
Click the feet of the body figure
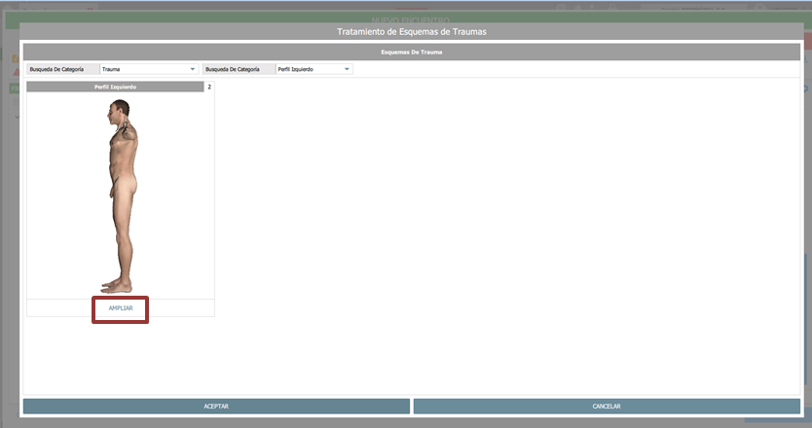[116, 286]
